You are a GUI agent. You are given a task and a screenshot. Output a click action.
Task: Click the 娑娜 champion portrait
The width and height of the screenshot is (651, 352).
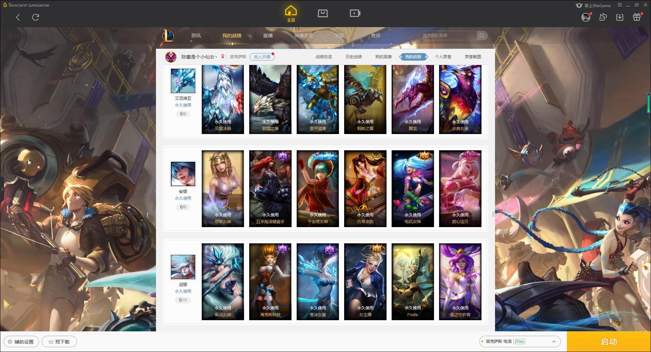tap(183, 174)
